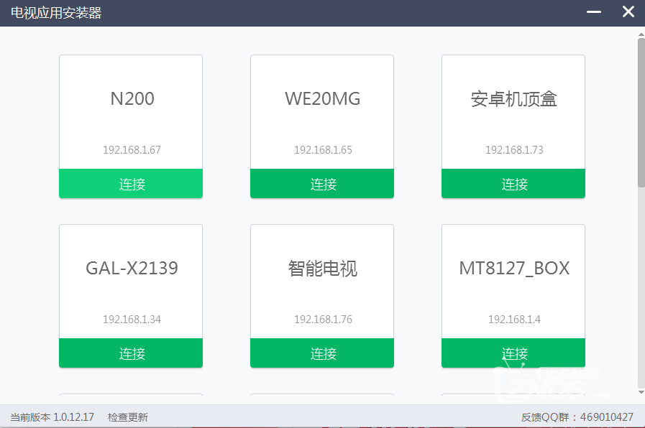Click 检查更新 to check for updates
The height and width of the screenshot is (428, 645).
(x=128, y=417)
